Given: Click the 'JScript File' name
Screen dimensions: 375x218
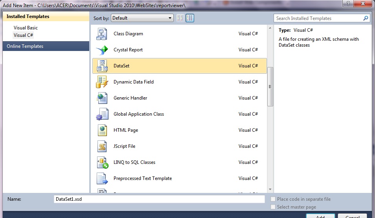Looking at the screenshot, I should tap(124, 146).
